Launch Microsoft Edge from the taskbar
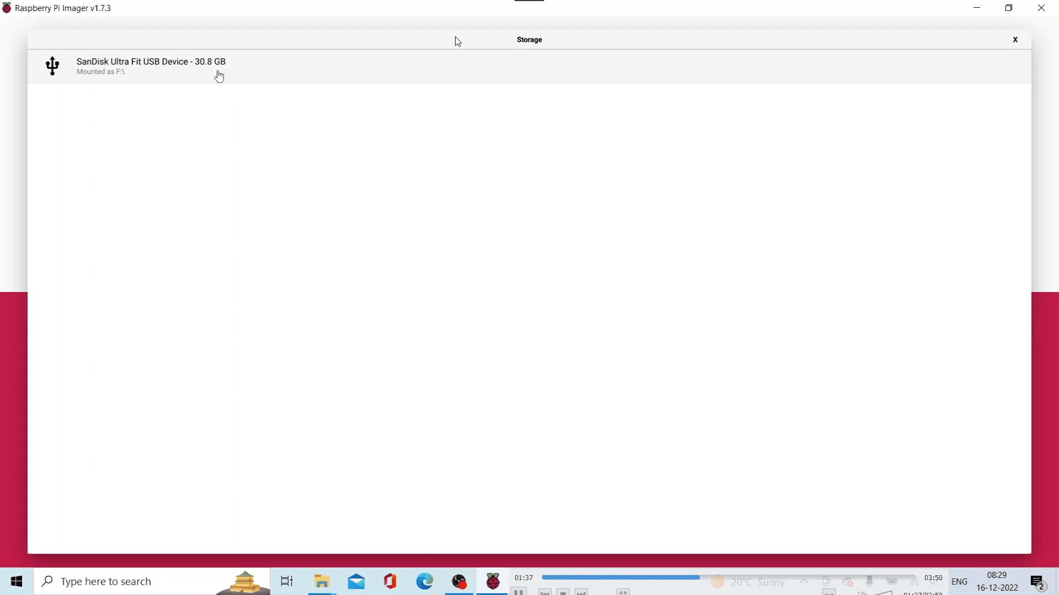 (425, 581)
